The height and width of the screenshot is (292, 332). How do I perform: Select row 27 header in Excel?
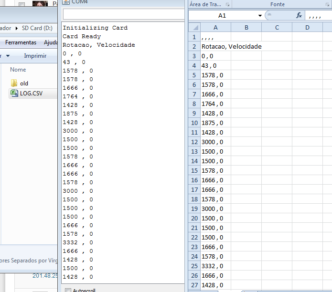(194, 285)
